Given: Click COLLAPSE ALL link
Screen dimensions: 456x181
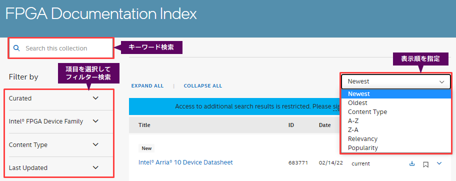Looking at the screenshot, I should (x=203, y=86).
